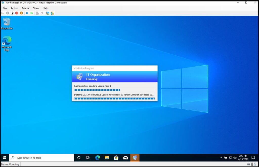This screenshot has width=259, height=167.
Task: Click the Installation Progress dialog title
Action: 83,68
